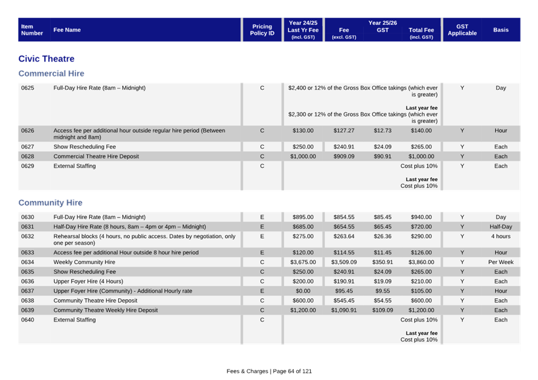The image size is (538, 380).
Task: Click pricing policy E in row 0631
Action: point(262,226)
